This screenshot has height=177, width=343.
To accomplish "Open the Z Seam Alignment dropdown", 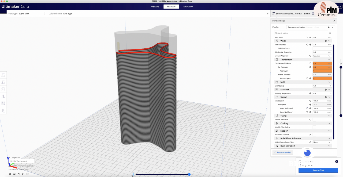I will tap(322, 56).
